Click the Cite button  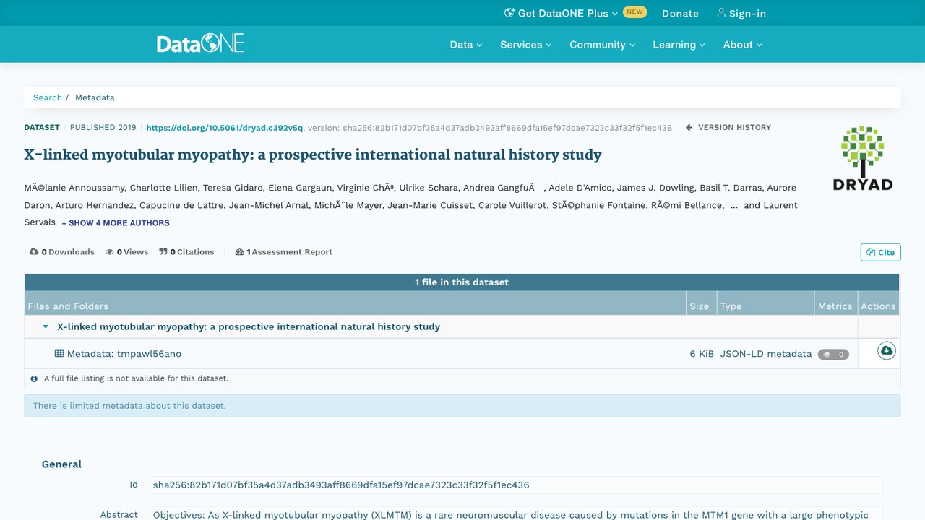[880, 252]
